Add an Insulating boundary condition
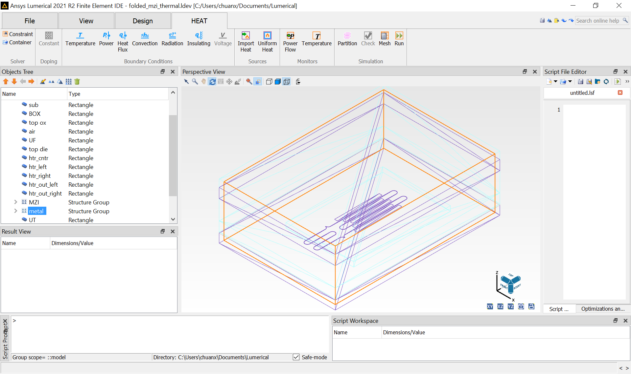Image resolution: width=631 pixels, height=374 pixels. click(199, 39)
